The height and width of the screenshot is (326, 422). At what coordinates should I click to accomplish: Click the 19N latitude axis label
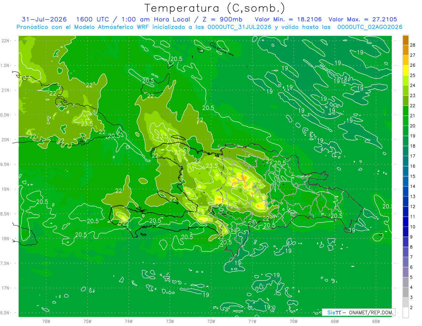point(5,189)
